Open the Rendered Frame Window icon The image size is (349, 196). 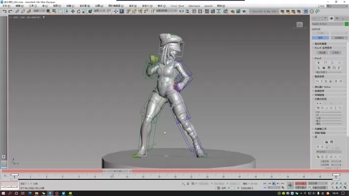pos(238,11)
